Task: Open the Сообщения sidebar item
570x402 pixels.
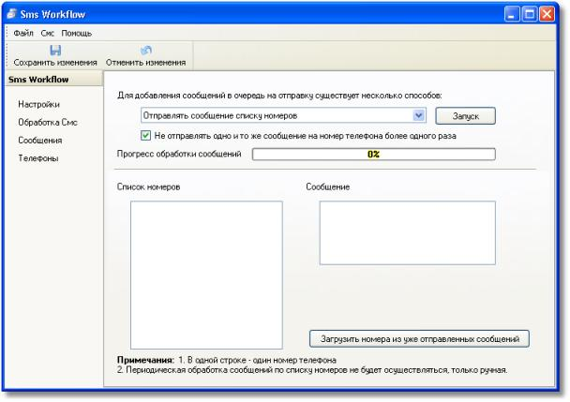Action: point(40,140)
